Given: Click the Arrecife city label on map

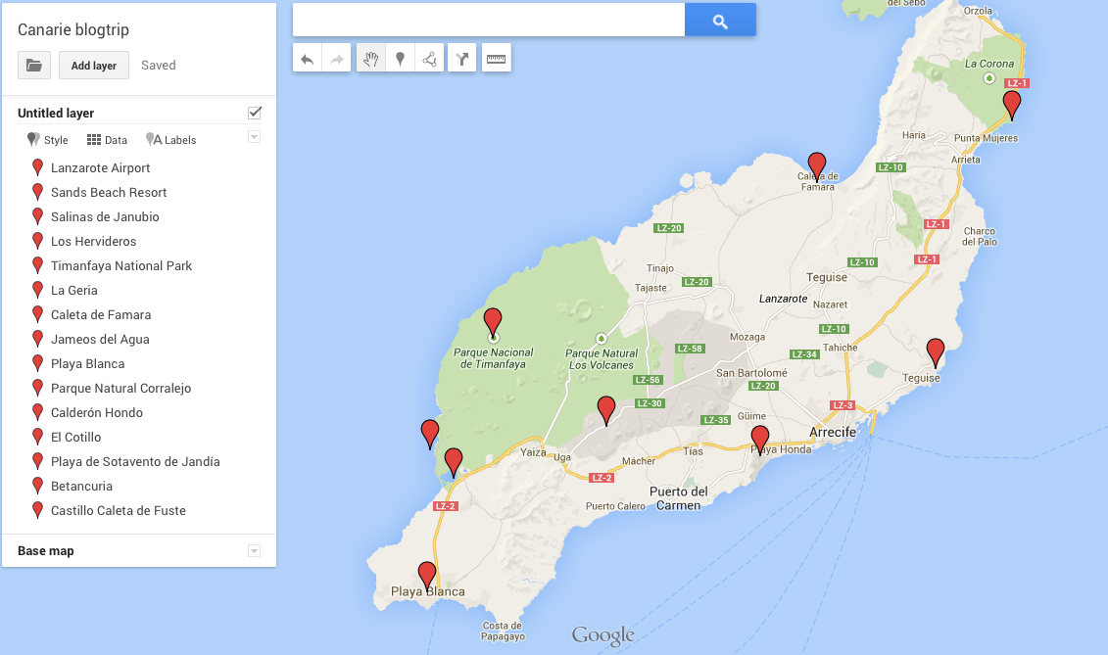Looking at the screenshot, I should pyautogui.click(x=833, y=432).
